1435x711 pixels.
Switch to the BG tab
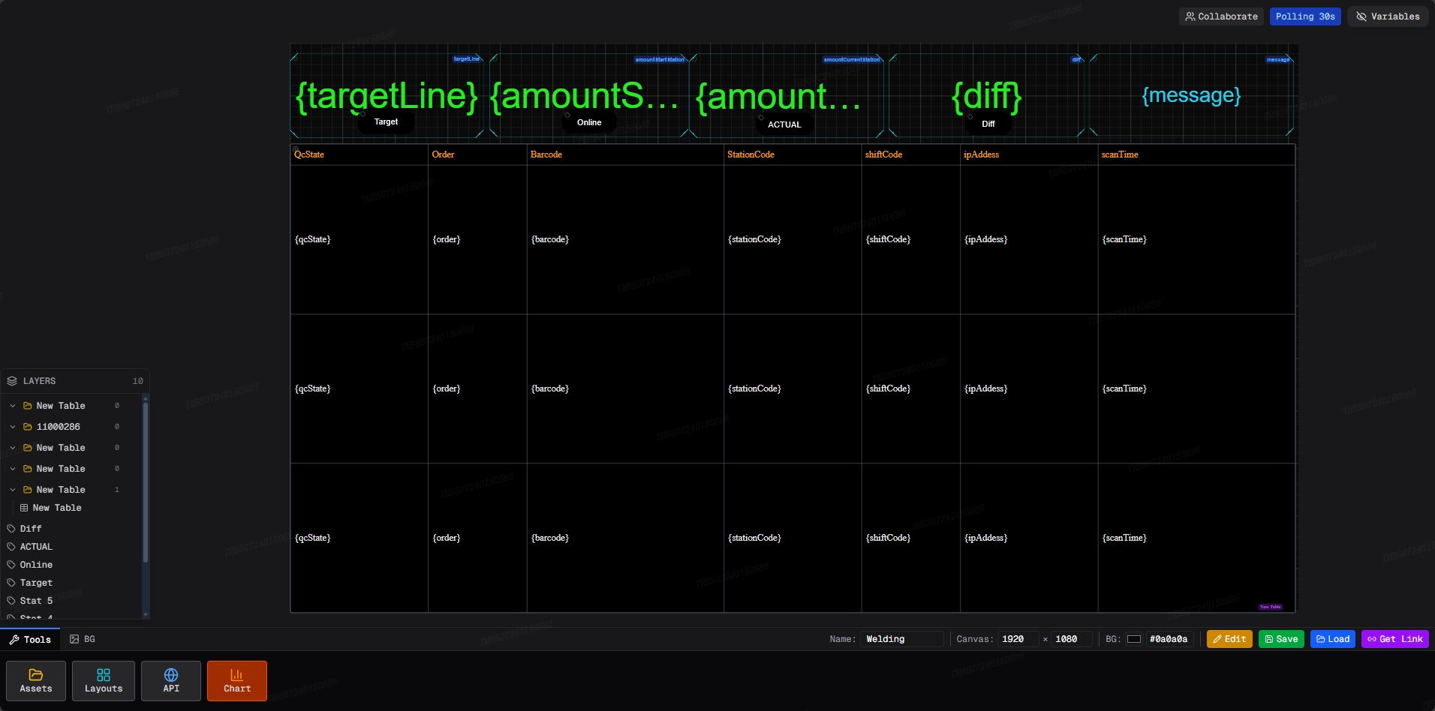point(83,639)
